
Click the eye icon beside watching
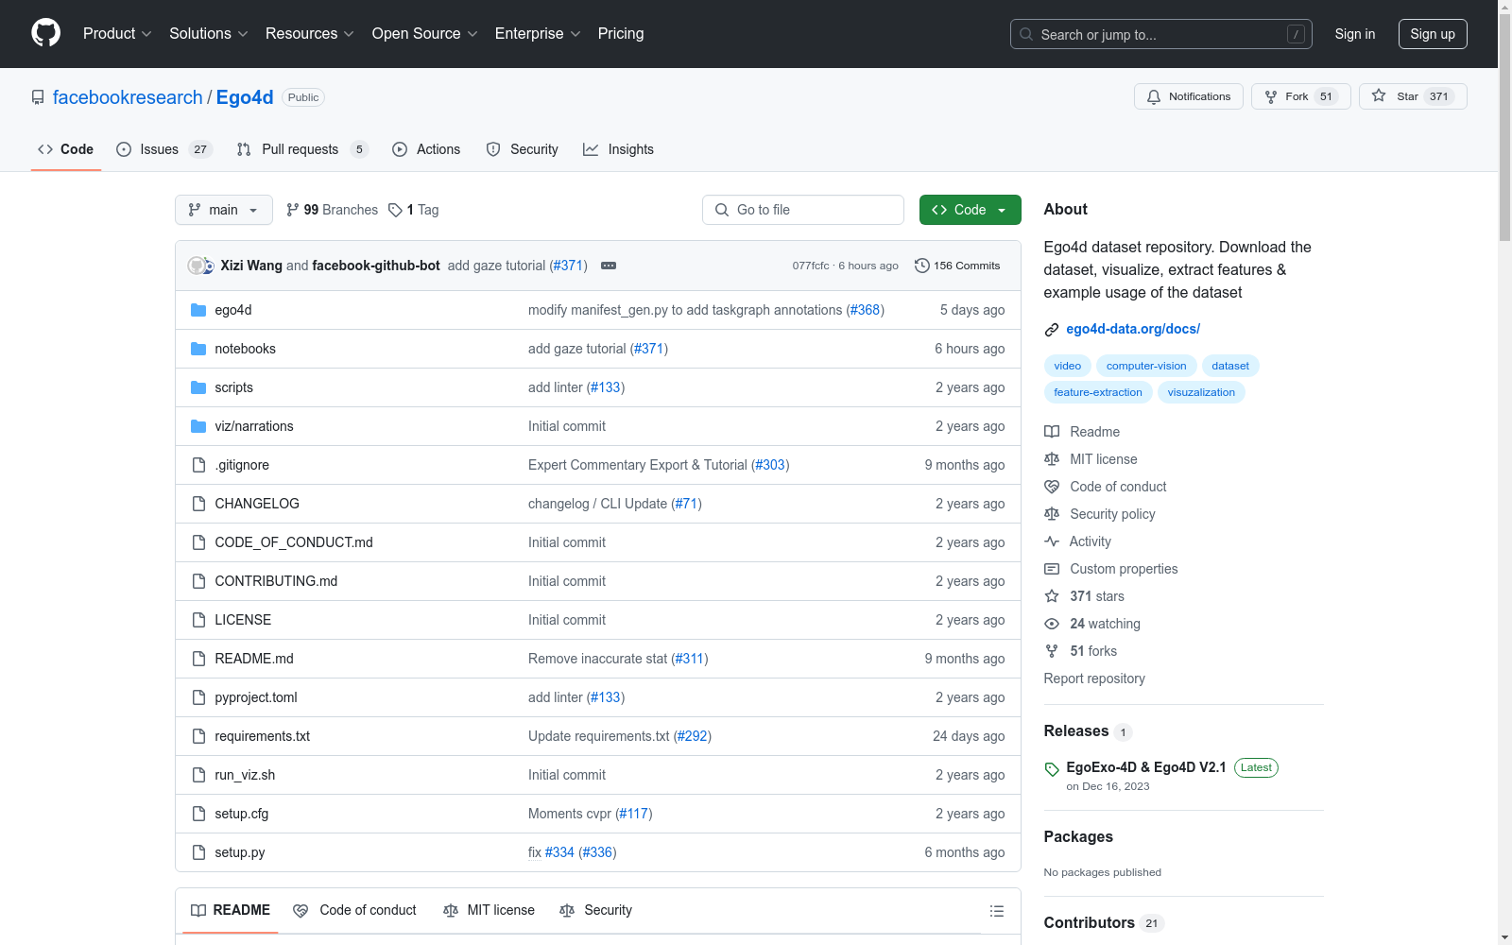1052,624
